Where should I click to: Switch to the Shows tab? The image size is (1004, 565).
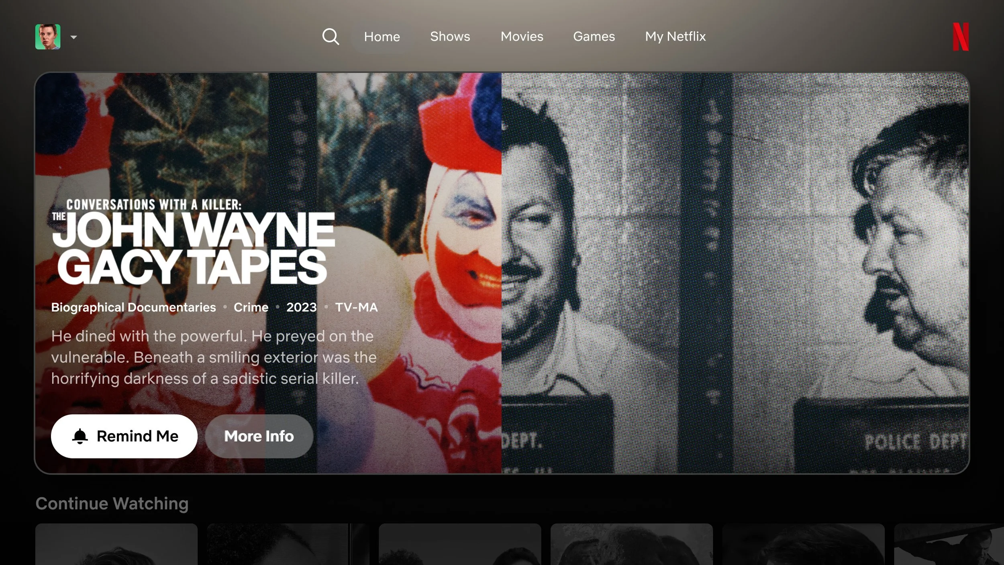click(450, 37)
